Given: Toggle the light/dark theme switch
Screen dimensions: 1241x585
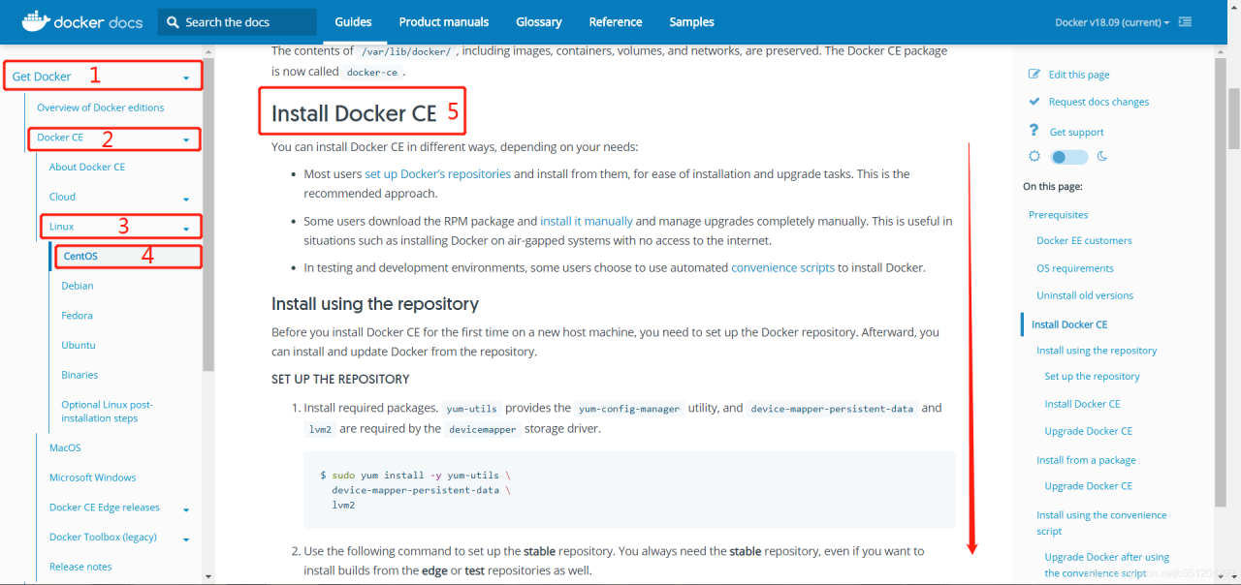Looking at the screenshot, I should click(1068, 156).
